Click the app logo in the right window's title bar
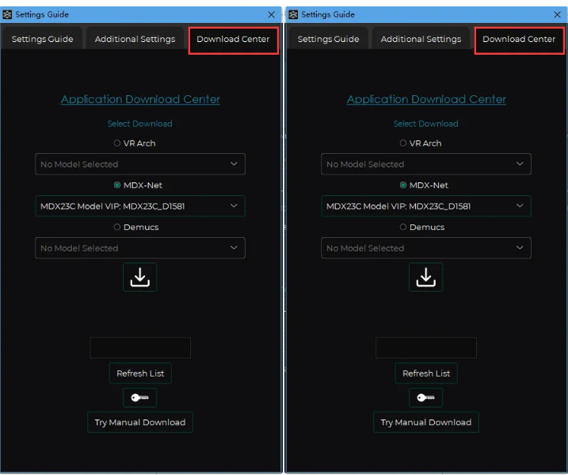Image resolution: width=568 pixels, height=475 pixels. (x=293, y=14)
